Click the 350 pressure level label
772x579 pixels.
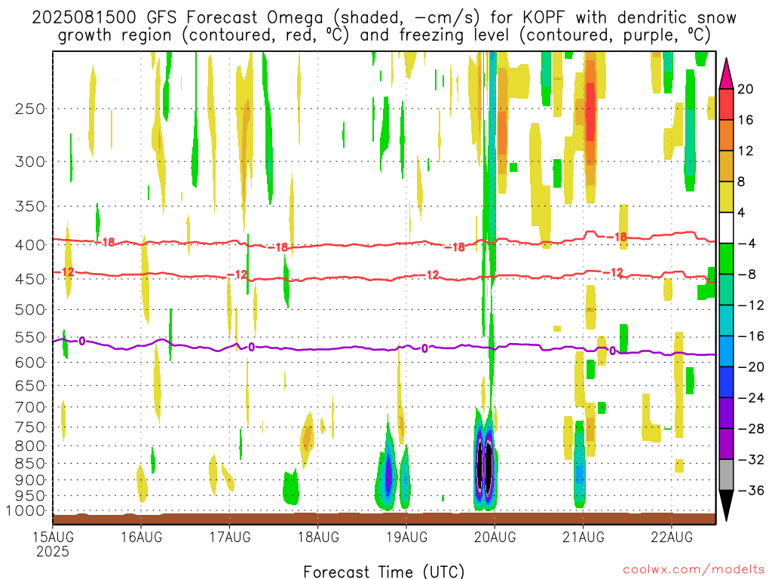(x=30, y=207)
